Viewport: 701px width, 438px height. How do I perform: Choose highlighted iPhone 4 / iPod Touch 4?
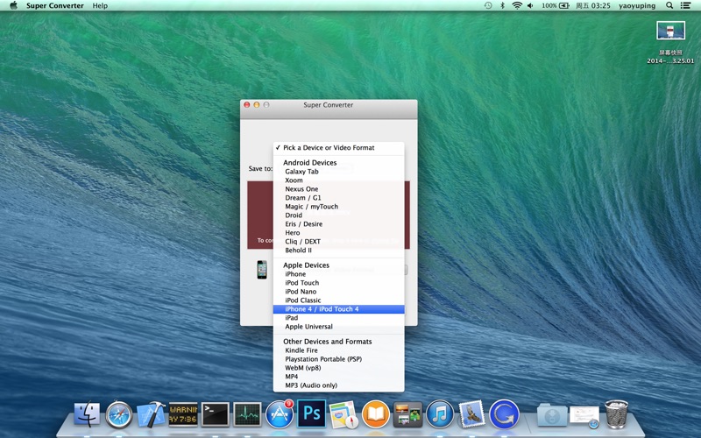pyautogui.click(x=338, y=309)
